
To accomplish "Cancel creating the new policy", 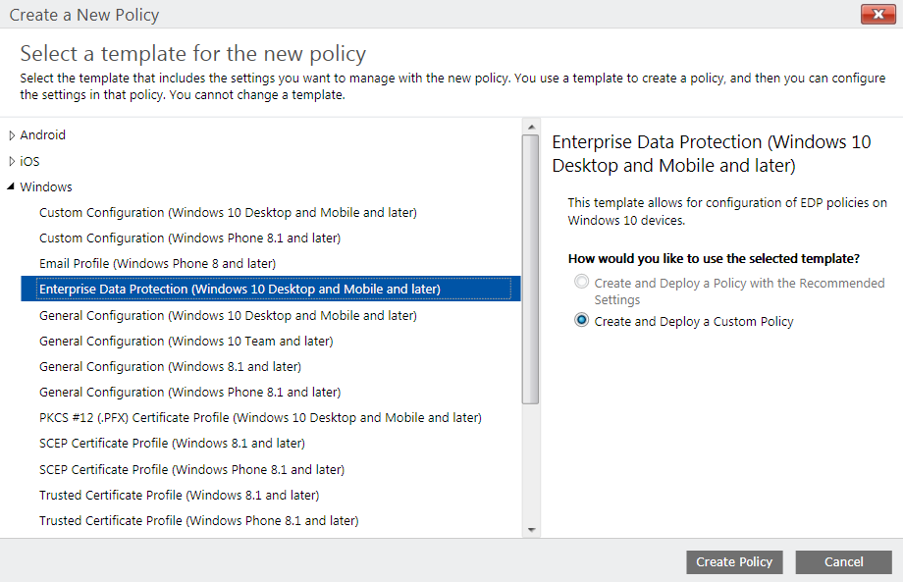I will 842,561.
